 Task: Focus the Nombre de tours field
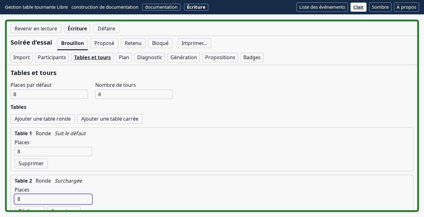[x=134, y=94]
